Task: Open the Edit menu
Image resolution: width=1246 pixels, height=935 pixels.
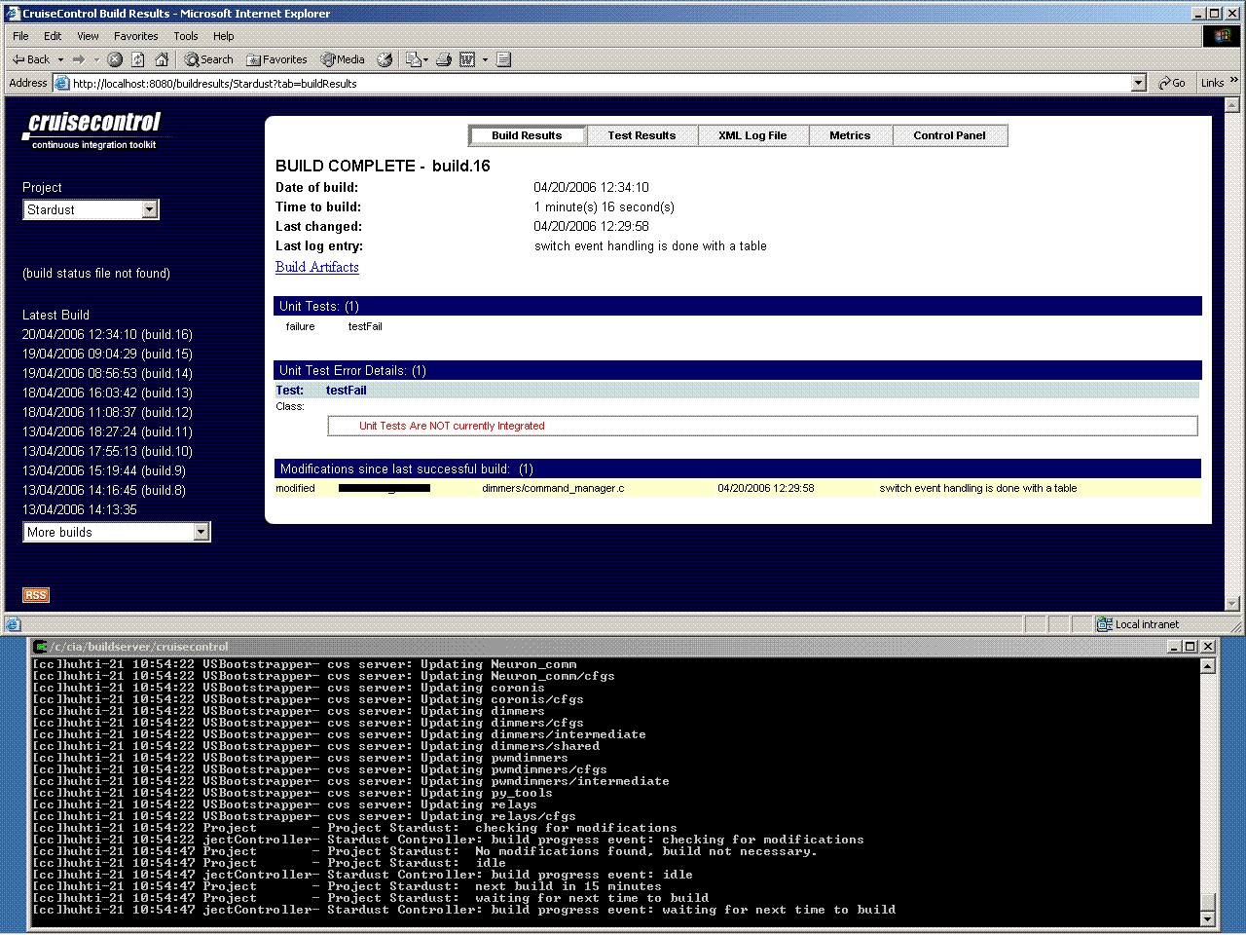Action: (x=53, y=36)
